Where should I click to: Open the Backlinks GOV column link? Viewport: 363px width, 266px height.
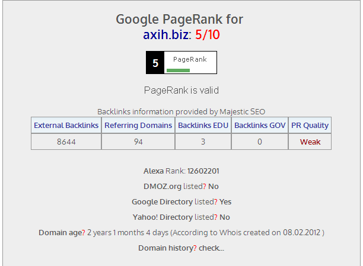pyautogui.click(x=260, y=126)
